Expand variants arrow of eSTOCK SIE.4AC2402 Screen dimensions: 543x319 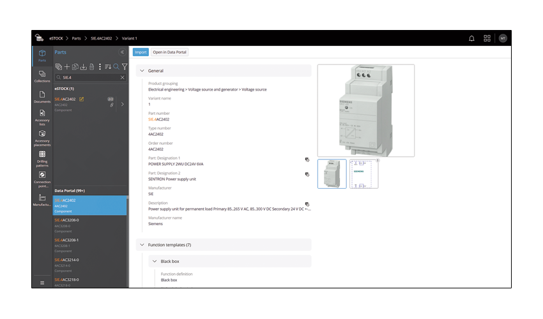click(122, 104)
